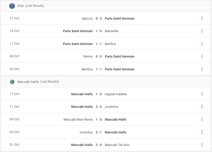Select the 2:0 score against Juventus

click(99, 107)
